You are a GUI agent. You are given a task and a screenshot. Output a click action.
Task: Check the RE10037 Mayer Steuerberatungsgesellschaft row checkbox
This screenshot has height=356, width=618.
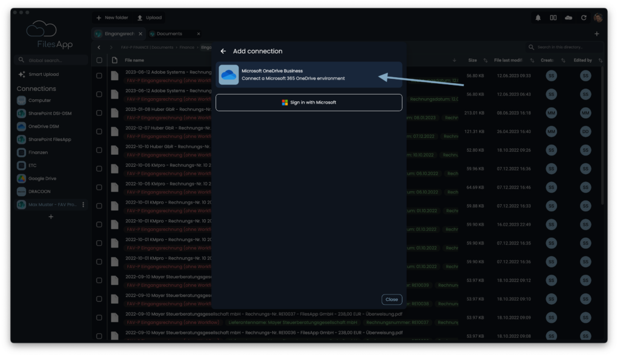[x=100, y=317]
